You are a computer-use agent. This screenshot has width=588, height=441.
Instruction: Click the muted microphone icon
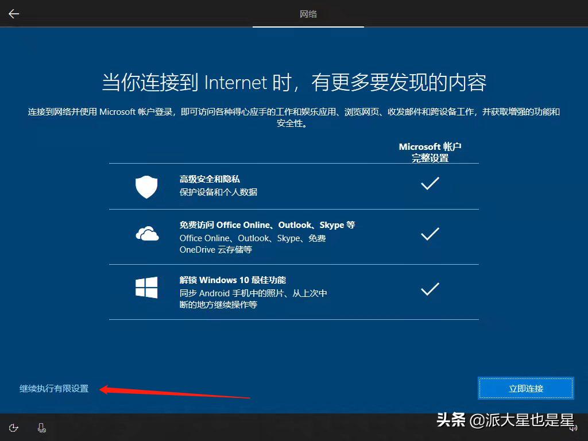[x=41, y=428]
